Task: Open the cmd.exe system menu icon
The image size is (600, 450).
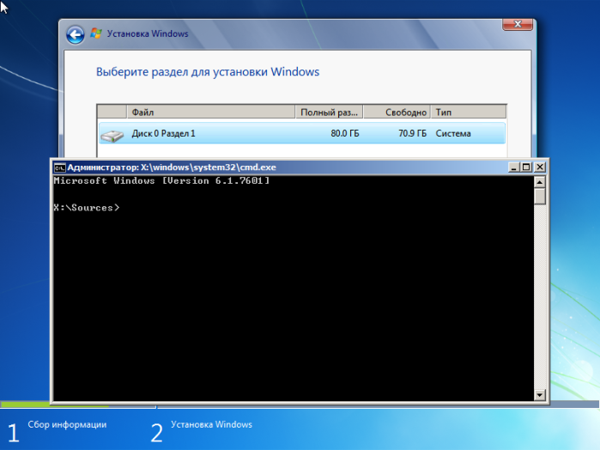Action: [x=60, y=167]
